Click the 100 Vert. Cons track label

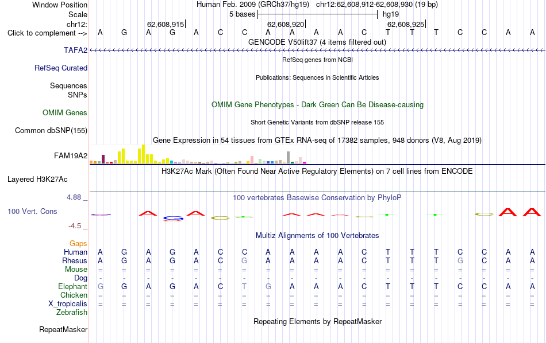pos(32,211)
